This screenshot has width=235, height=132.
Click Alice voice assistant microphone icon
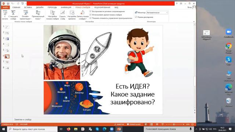point(191,129)
